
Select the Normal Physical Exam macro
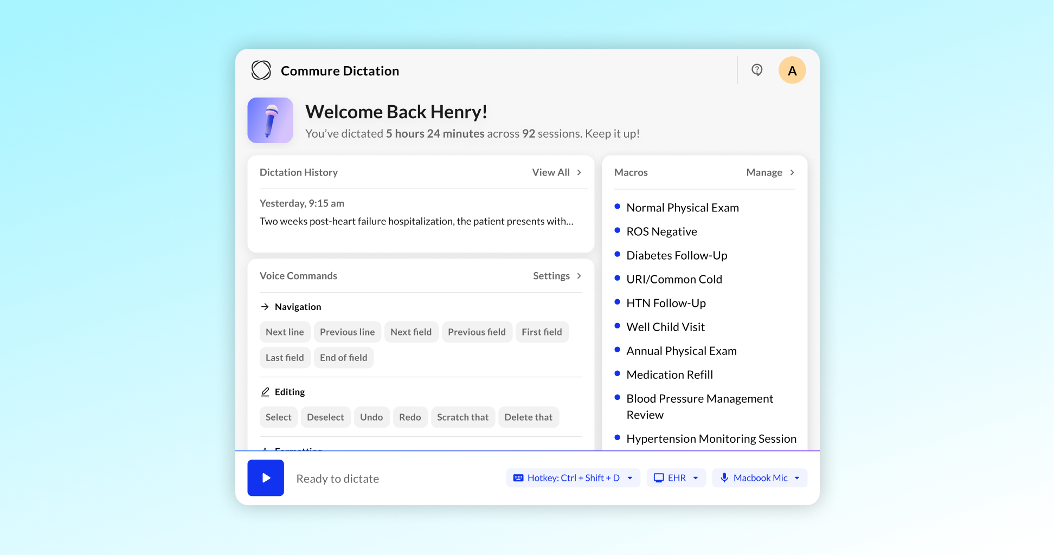coord(683,208)
